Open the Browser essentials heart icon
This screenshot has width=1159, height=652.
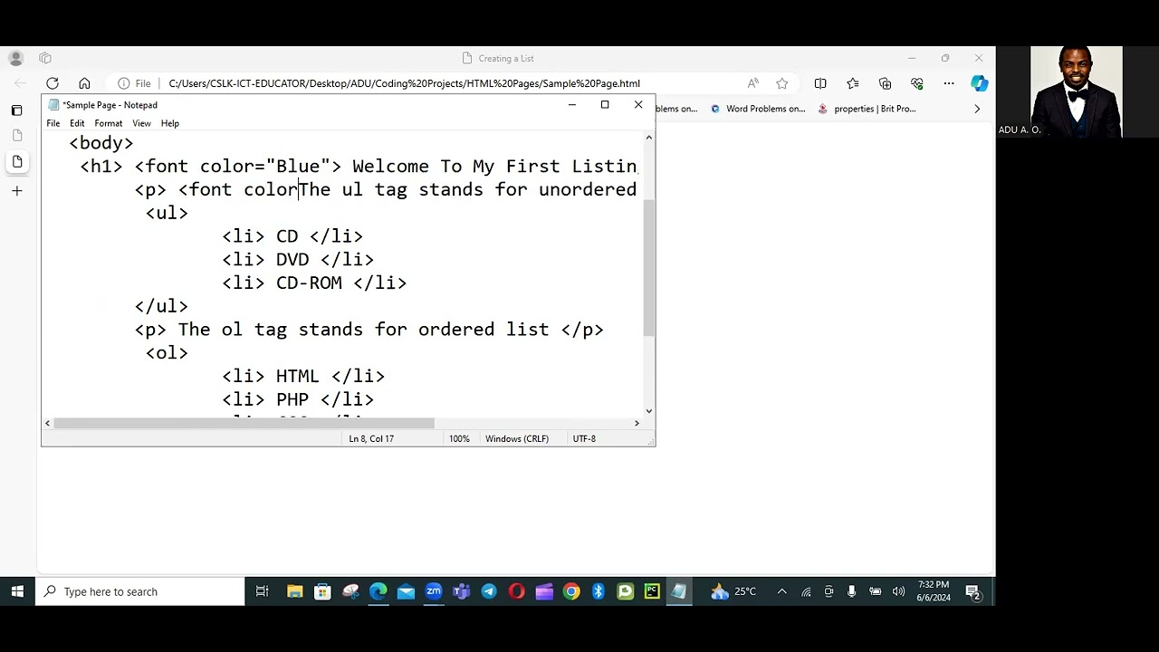pos(917,83)
